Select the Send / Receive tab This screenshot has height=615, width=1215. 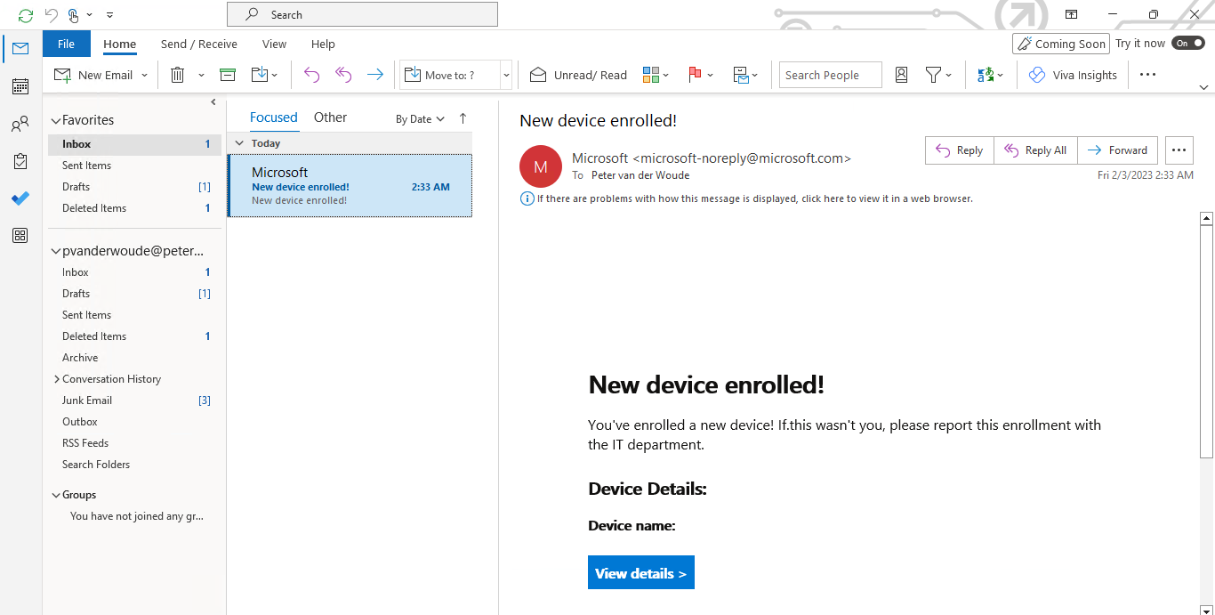pos(199,44)
